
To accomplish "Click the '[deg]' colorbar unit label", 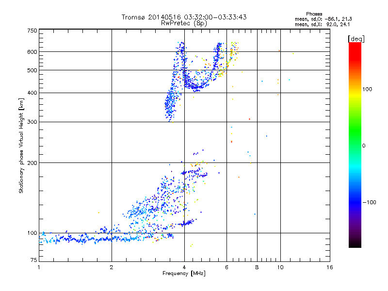I will 356,39.
